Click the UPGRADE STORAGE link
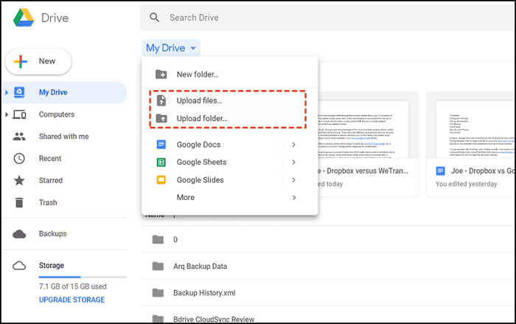 pos(72,300)
